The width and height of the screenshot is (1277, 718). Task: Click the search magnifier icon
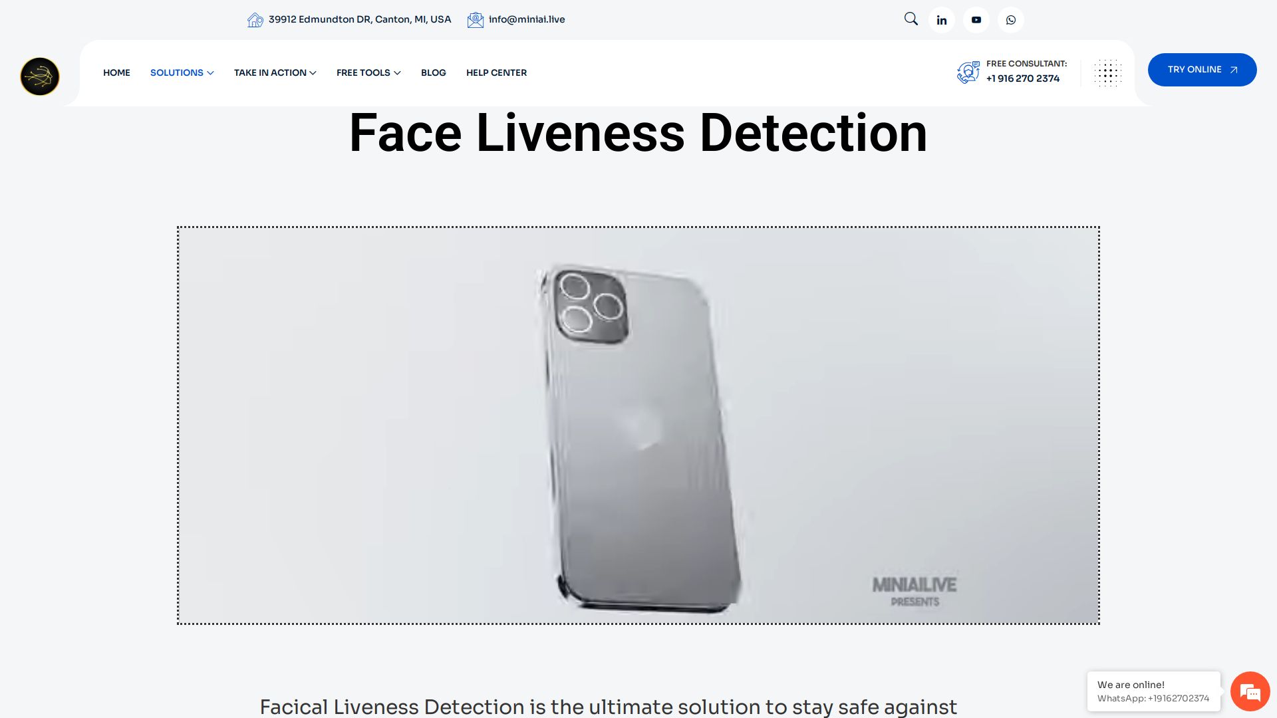[x=911, y=19]
